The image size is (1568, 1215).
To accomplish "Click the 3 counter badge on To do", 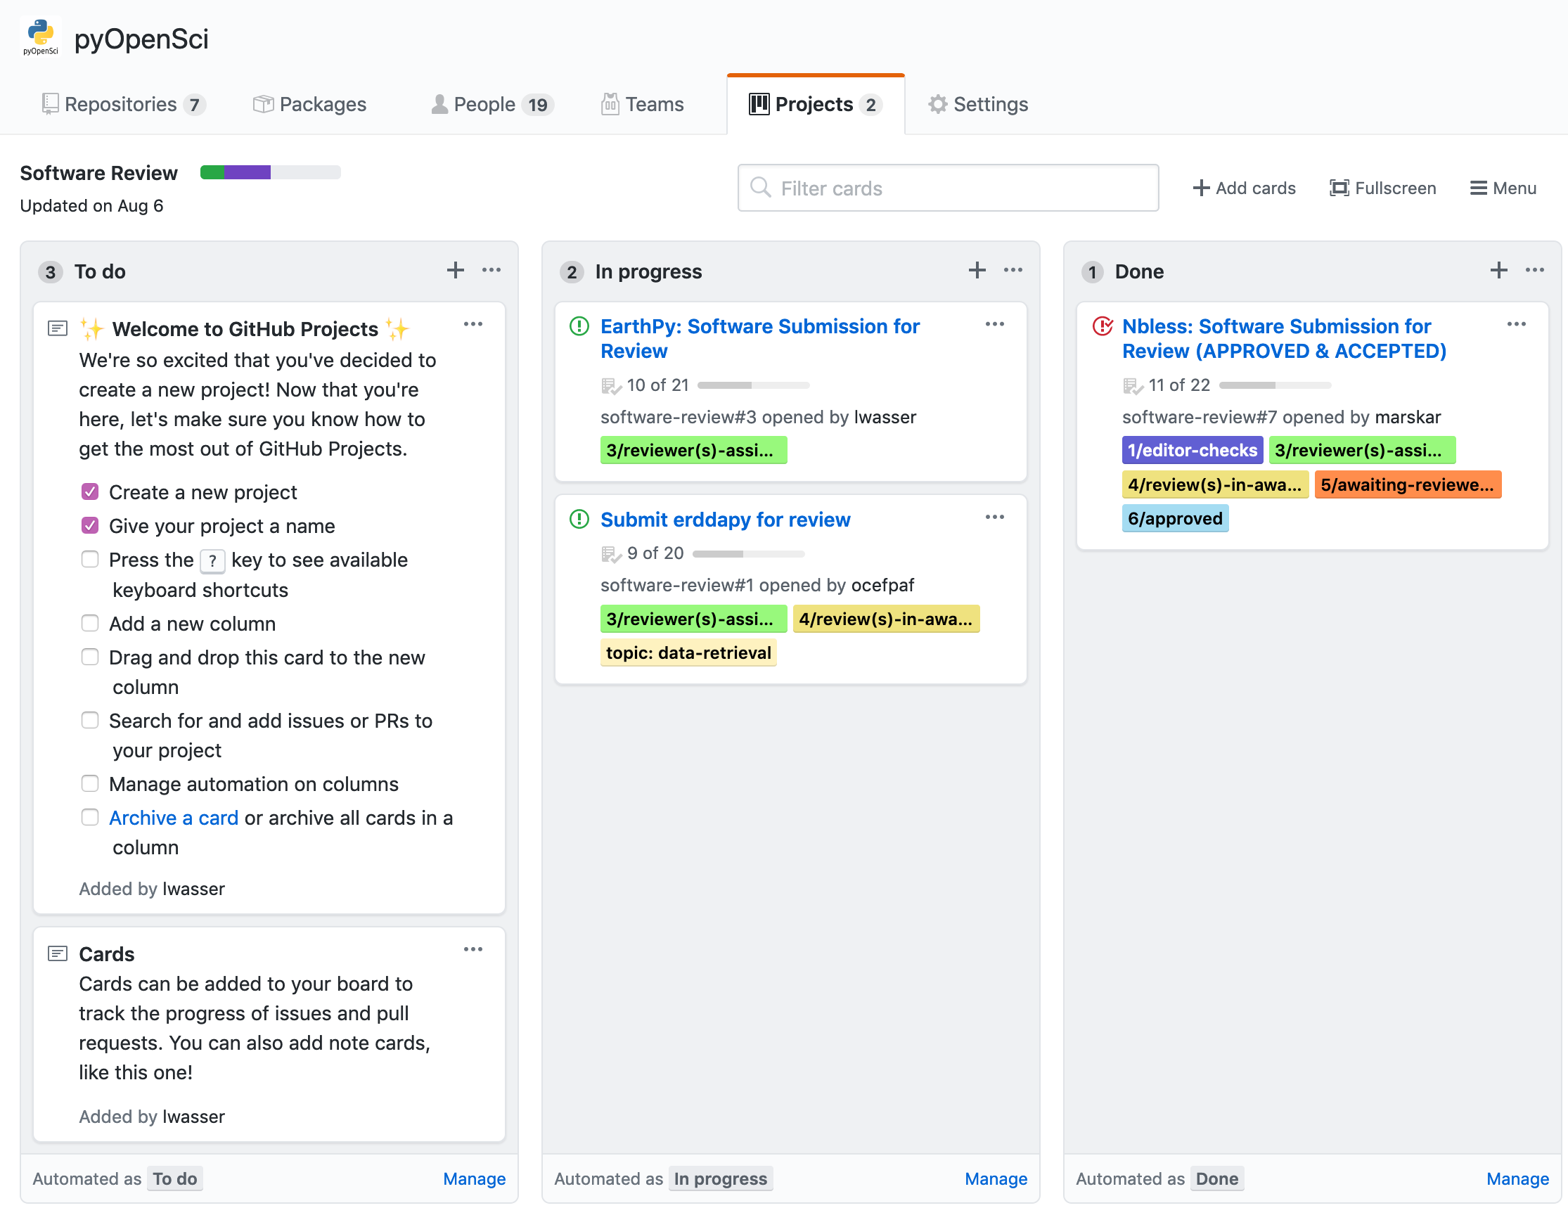I will pos(50,272).
